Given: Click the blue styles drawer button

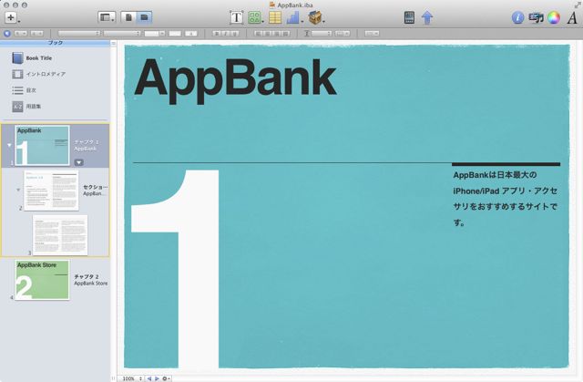Looking at the screenshot, I should coord(7,34).
